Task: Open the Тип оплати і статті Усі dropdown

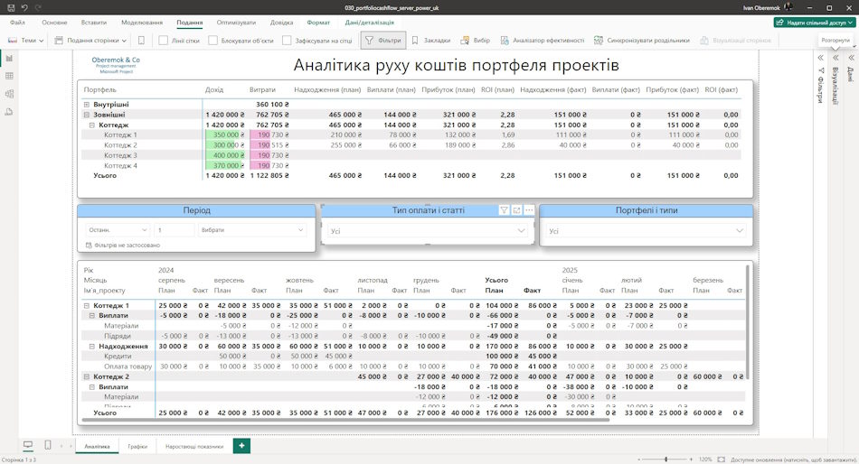Action: pyautogui.click(x=428, y=231)
